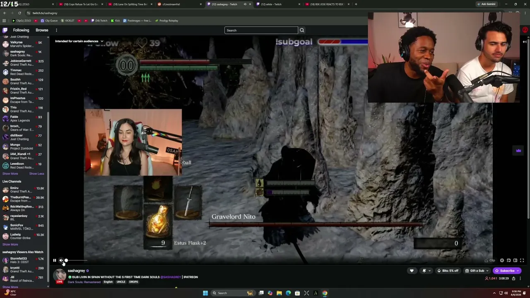Click the UNCLE tag

tap(121, 282)
